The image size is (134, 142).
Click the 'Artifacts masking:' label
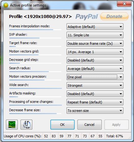(22, 93)
